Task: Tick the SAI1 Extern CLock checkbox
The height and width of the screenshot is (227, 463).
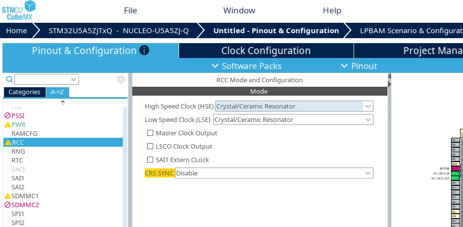Action: 150,160
